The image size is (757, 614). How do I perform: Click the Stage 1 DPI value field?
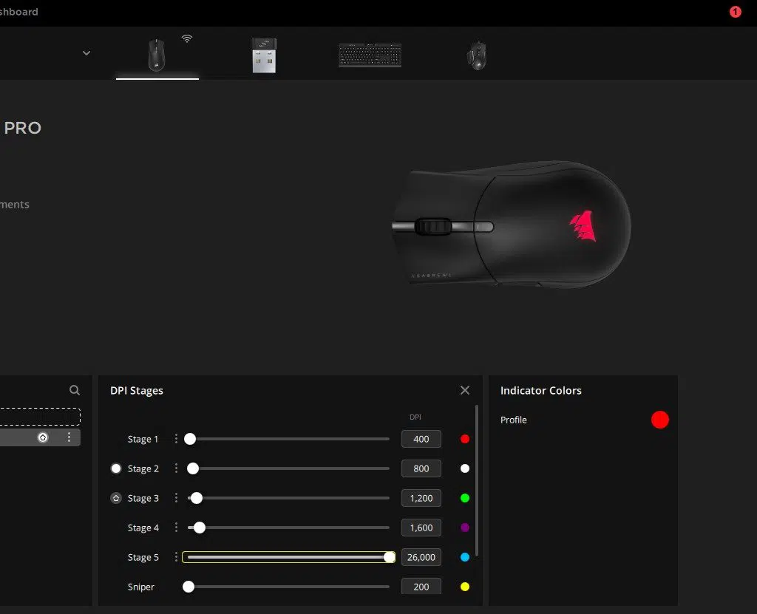[x=421, y=439]
